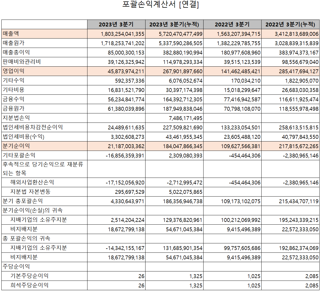Select the value 192,862,374,069
Screen dimensions: 321x291
click(299, 248)
